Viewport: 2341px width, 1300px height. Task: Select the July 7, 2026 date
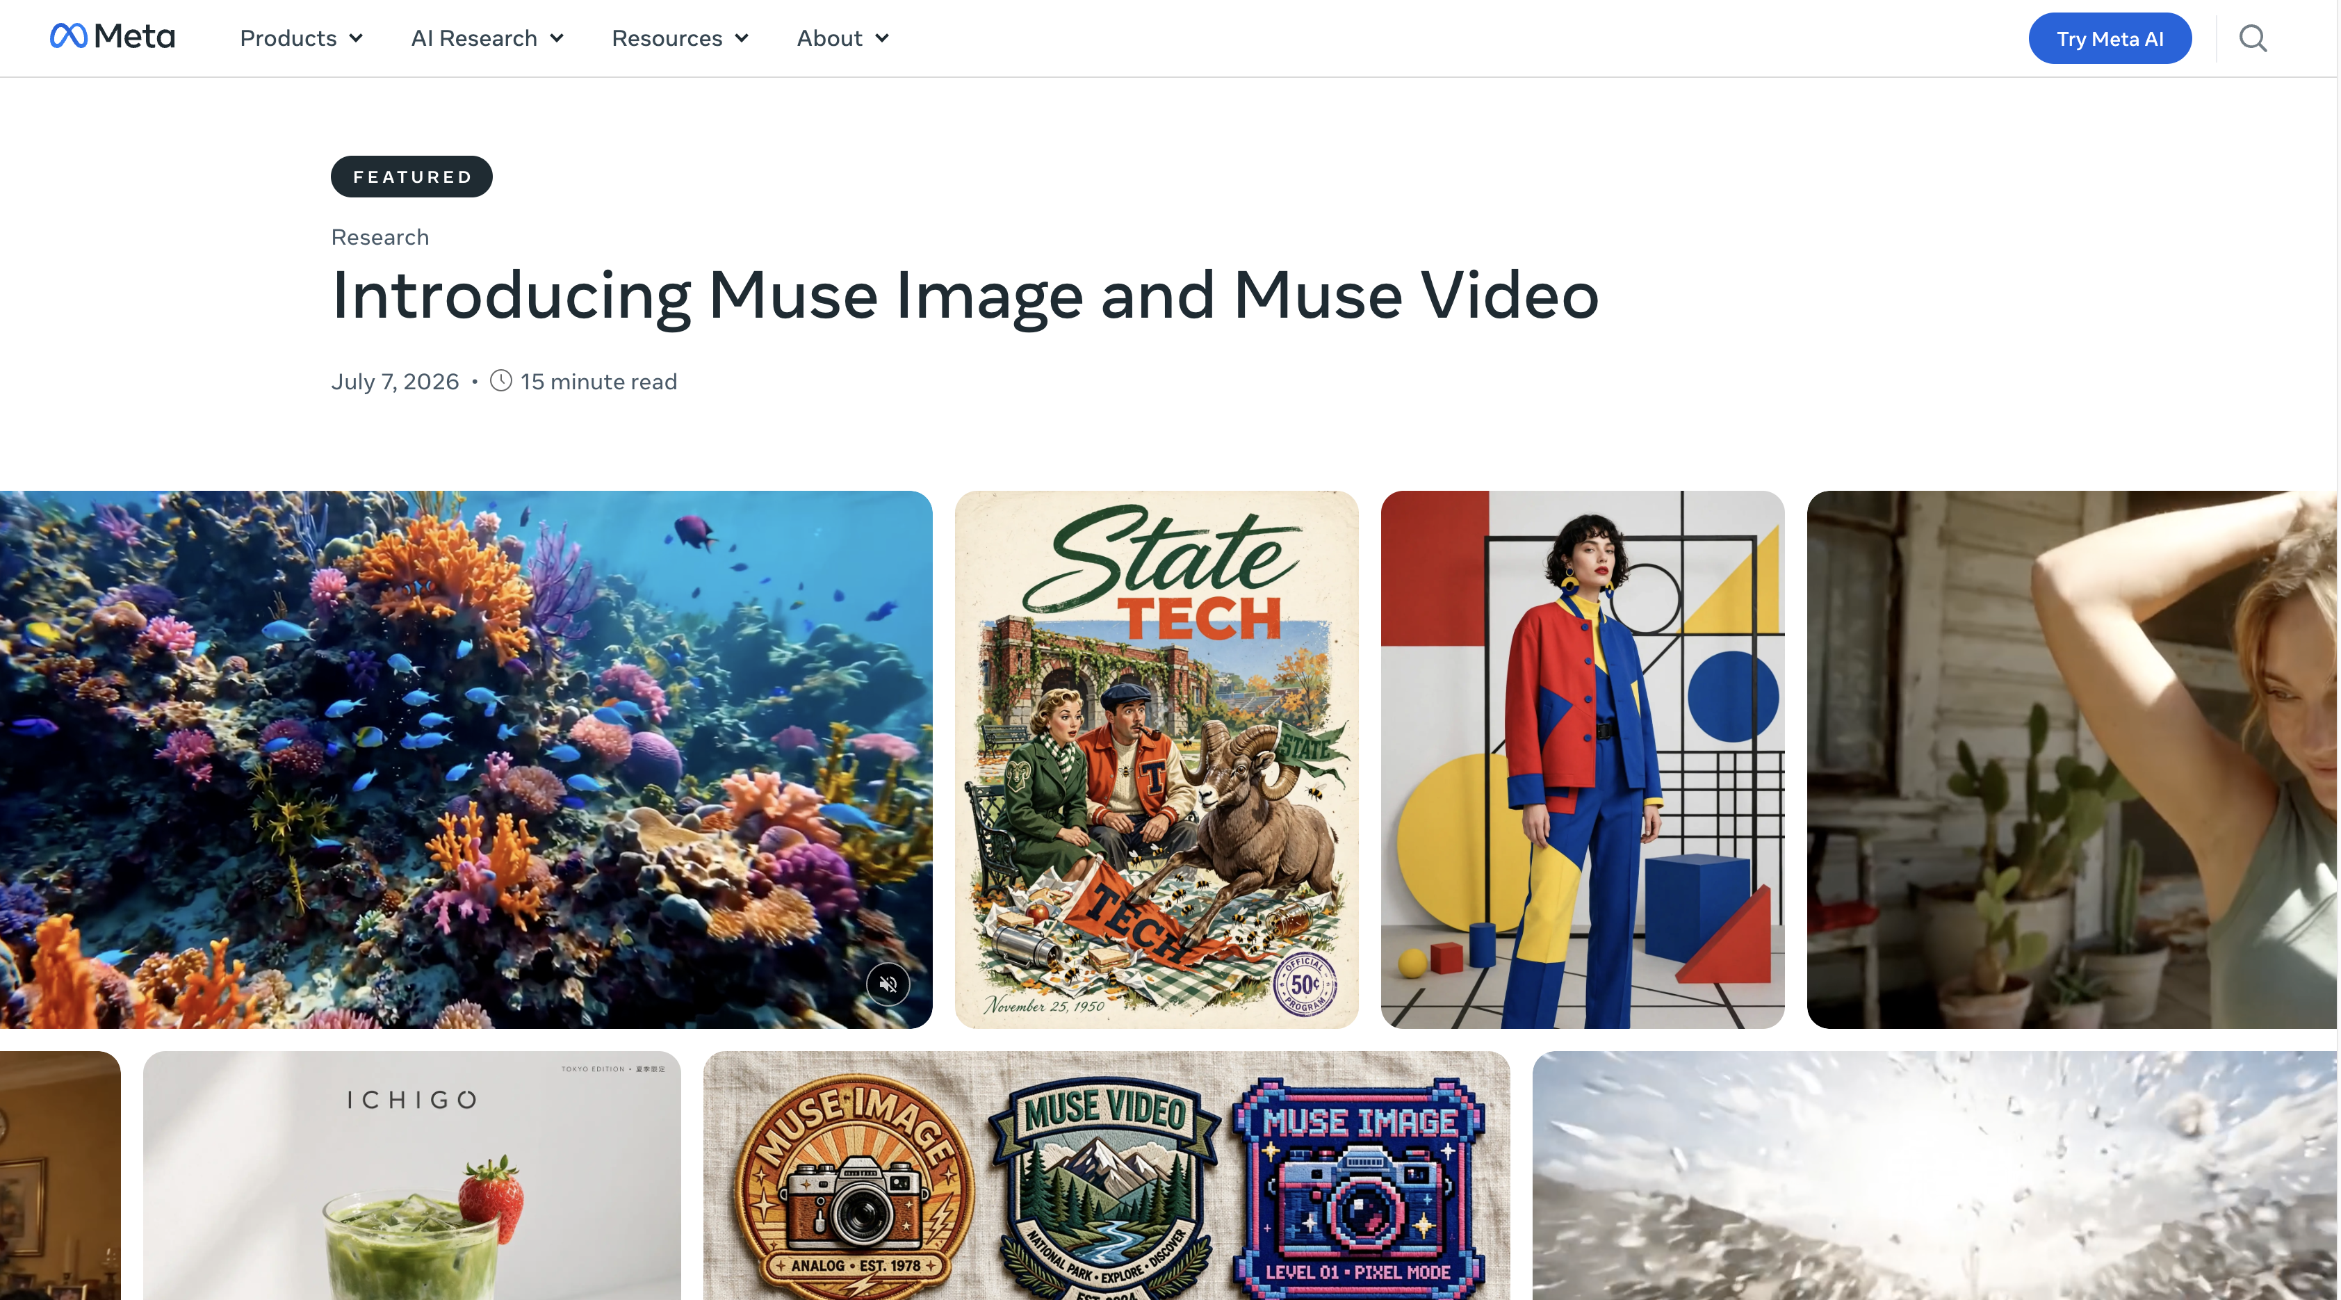(395, 382)
